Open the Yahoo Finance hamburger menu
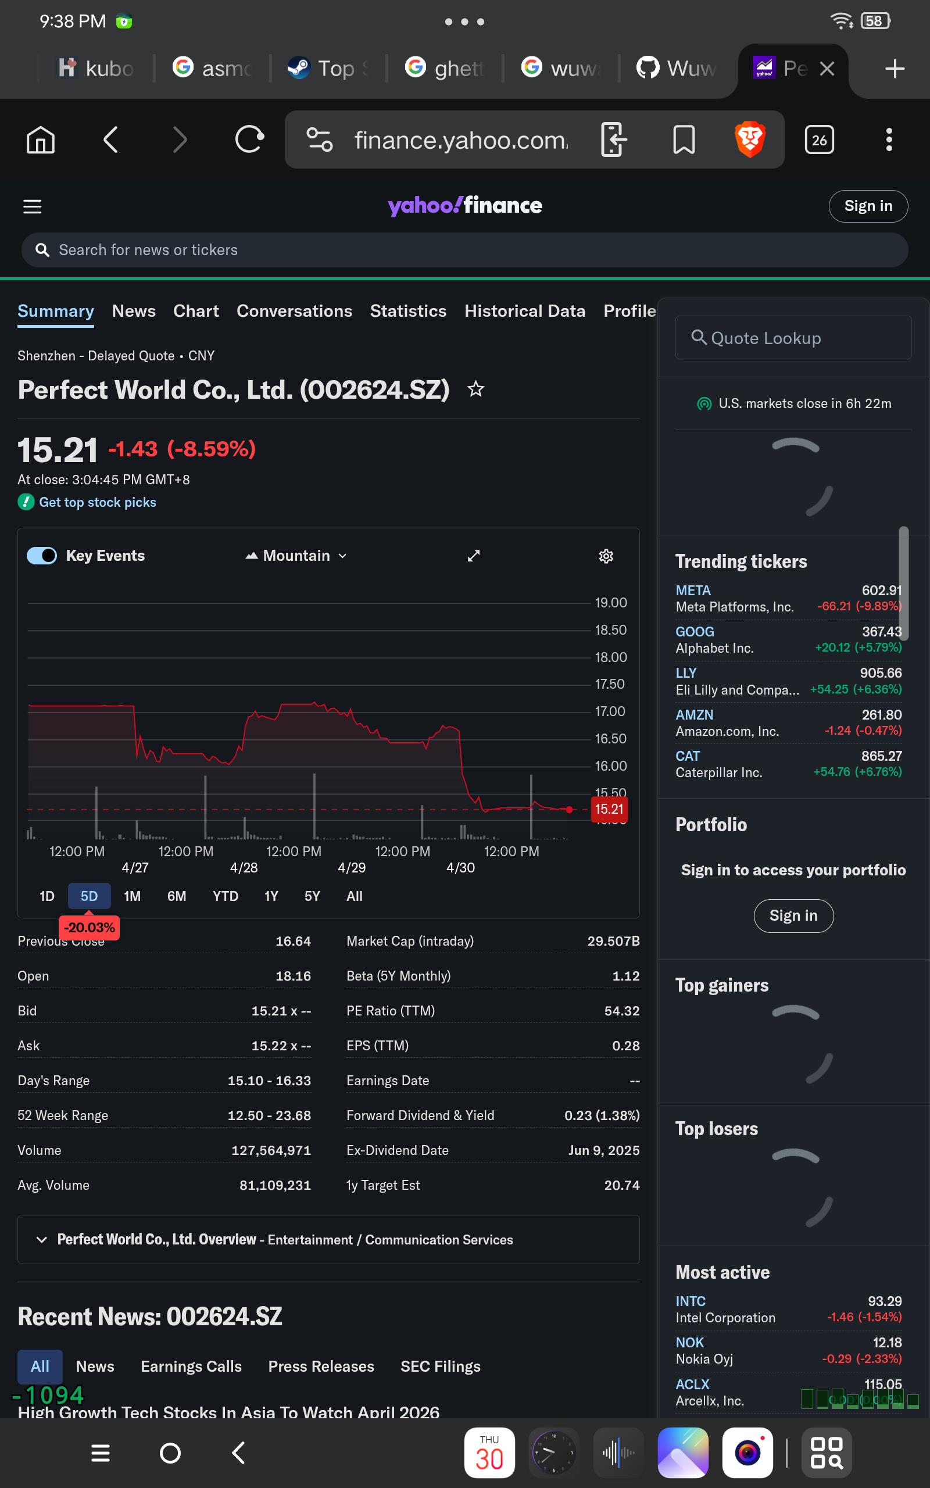The width and height of the screenshot is (930, 1488). tap(33, 206)
